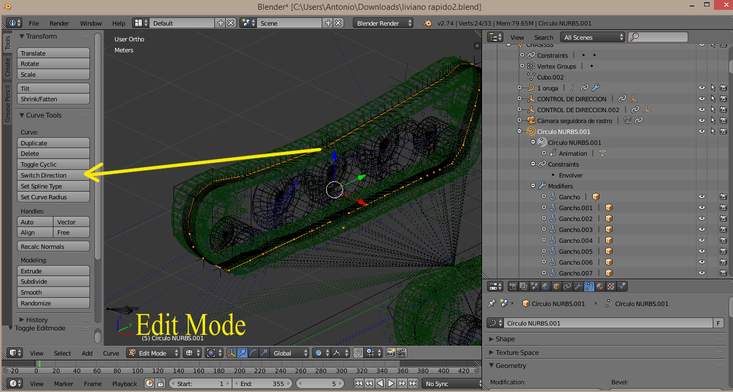The image size is (733, 392).
Task: Open the Edit Mode dropdown
Action: [x=153, y=353]
